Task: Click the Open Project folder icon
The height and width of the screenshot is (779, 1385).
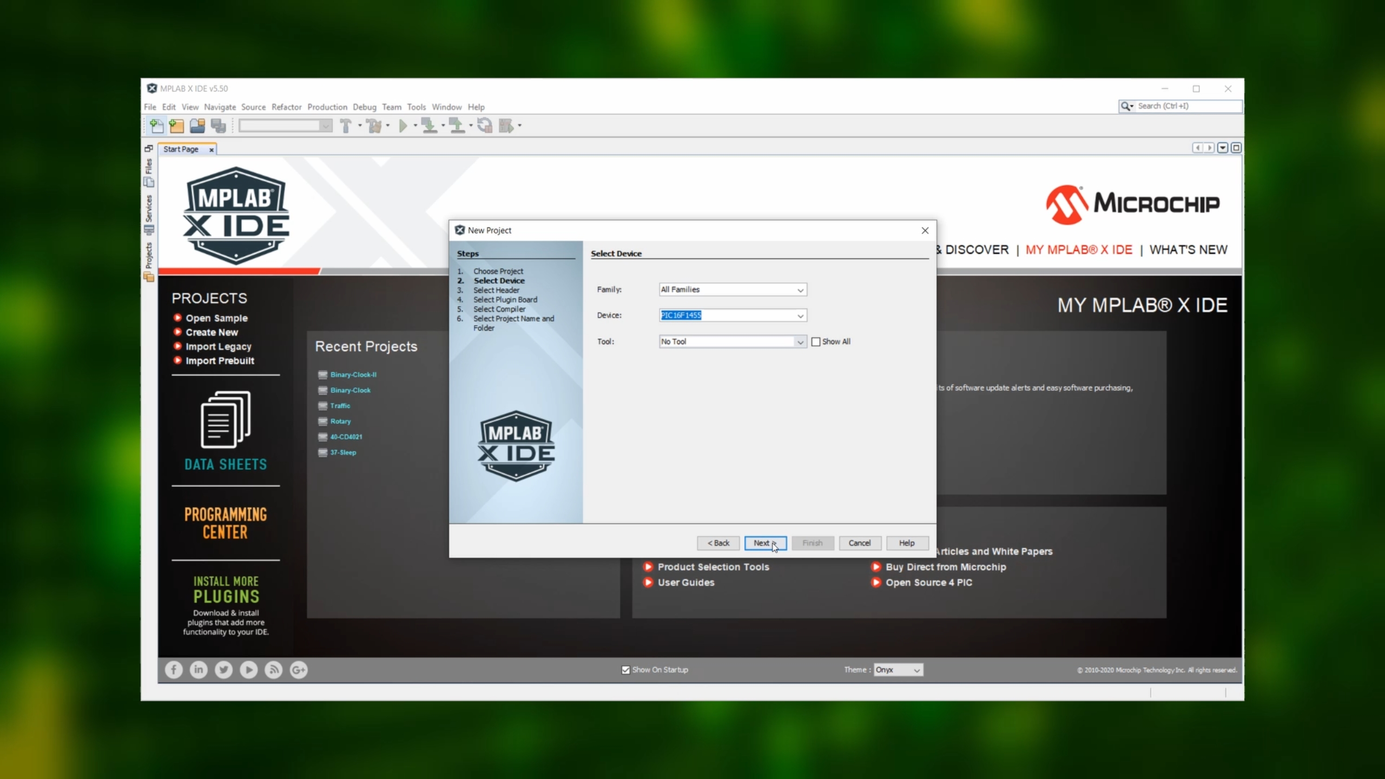Action: click(x=197, y=126)
